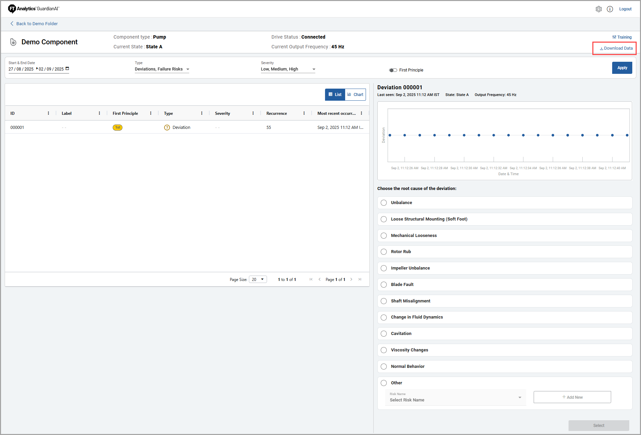Jump to last page arrow
This screenshot has height=435, width=641.
point(360,279)
